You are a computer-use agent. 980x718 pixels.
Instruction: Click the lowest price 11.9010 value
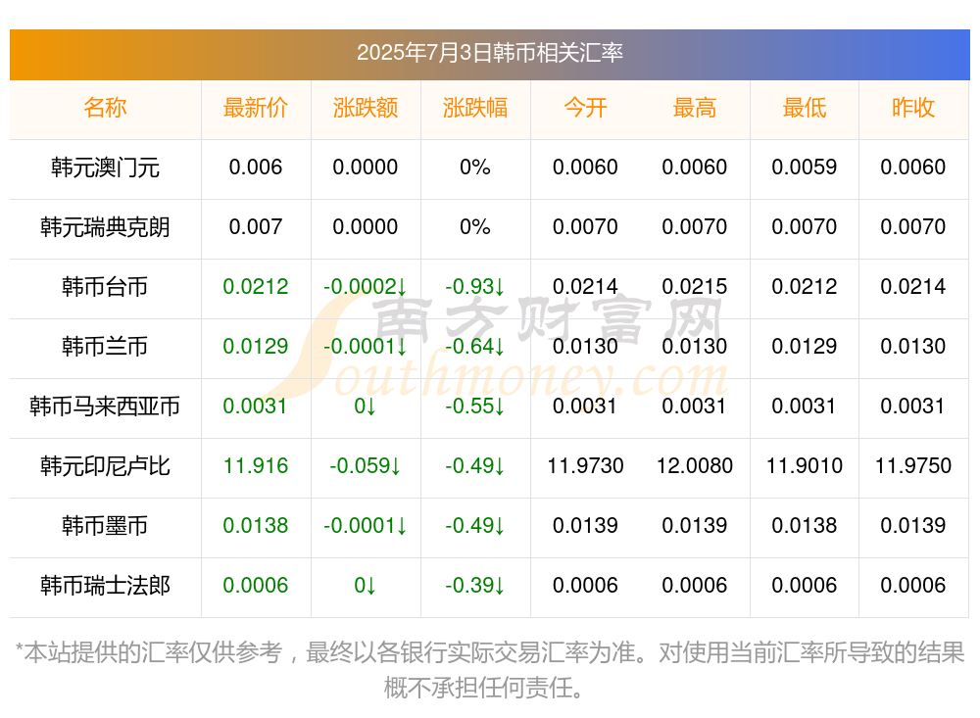(x=805, y=466)
